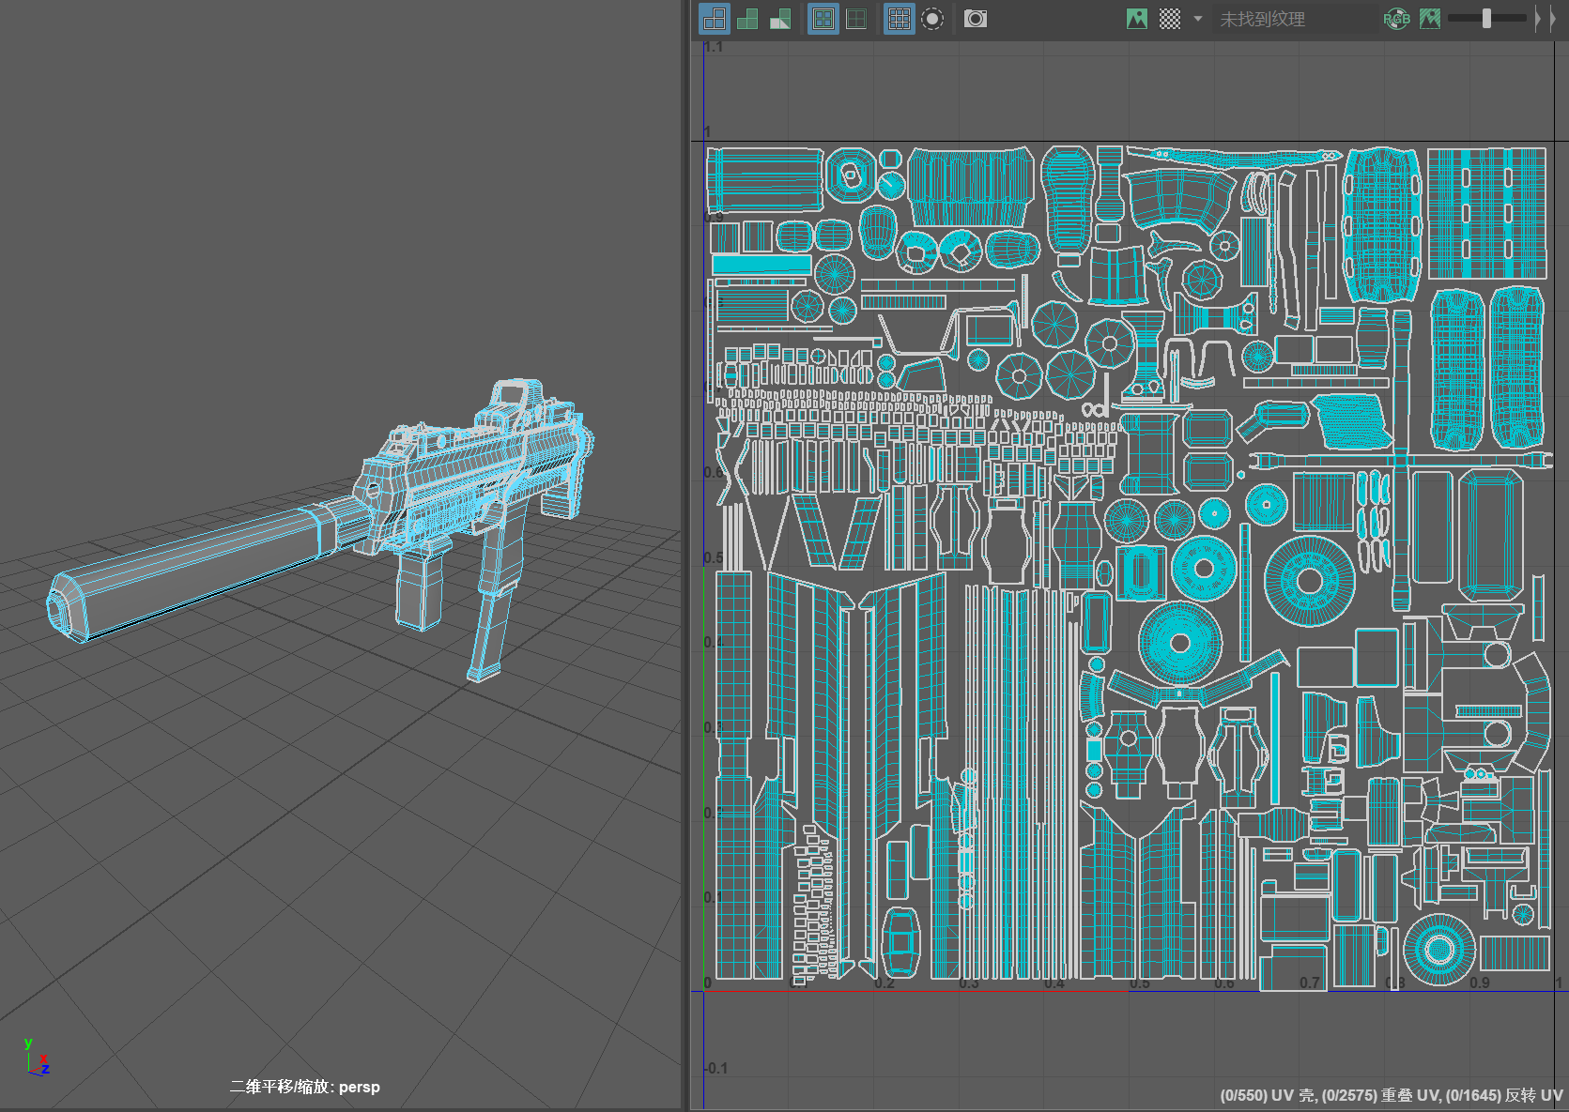The width and height of the screenshot is (1569, 1112).
Task: Enable the checker pattern texture
Action: [x=1170, y=19]
